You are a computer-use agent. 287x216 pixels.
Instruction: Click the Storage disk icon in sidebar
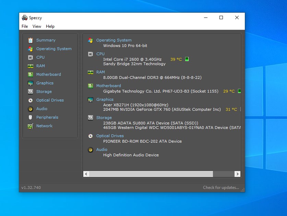tap(31, 92)
